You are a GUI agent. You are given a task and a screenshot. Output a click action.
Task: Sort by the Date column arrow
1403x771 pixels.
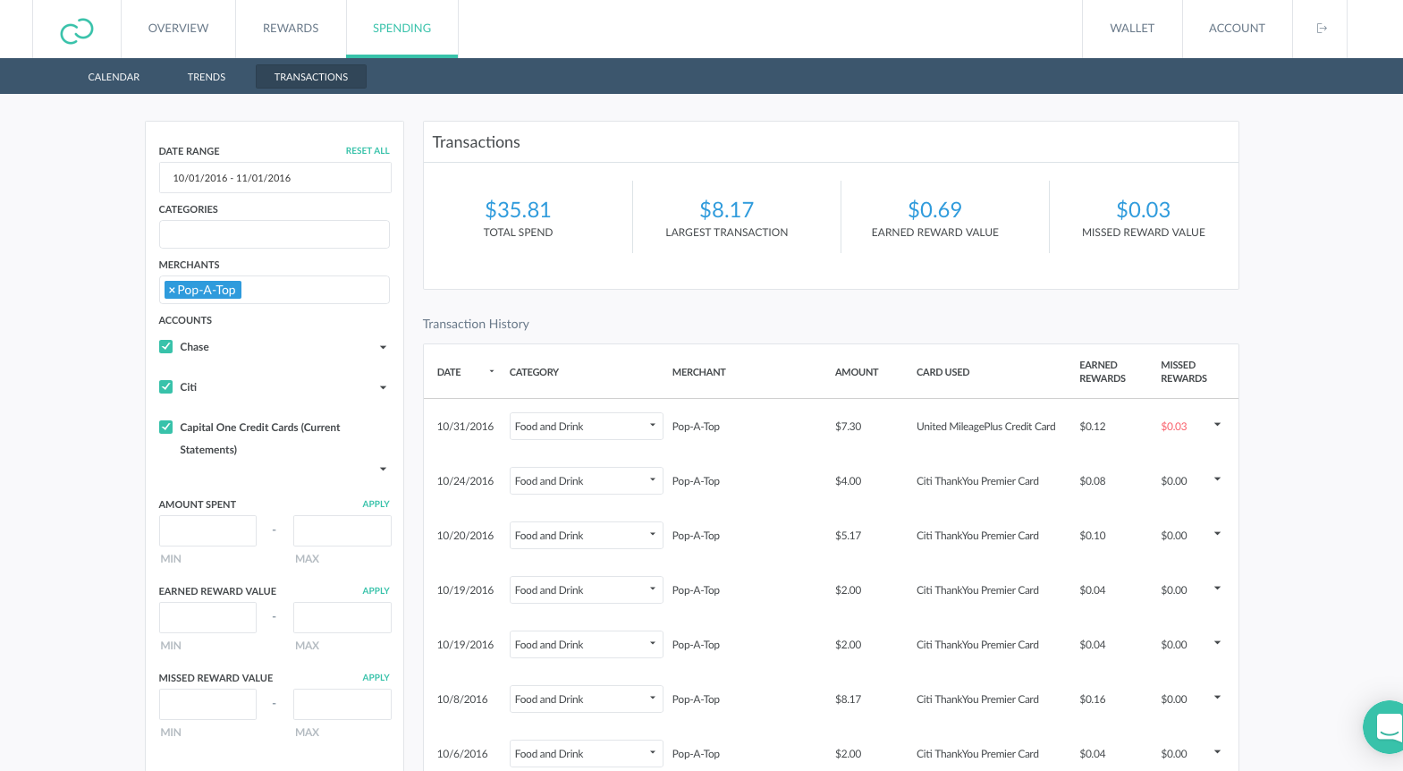pos(492,371)
